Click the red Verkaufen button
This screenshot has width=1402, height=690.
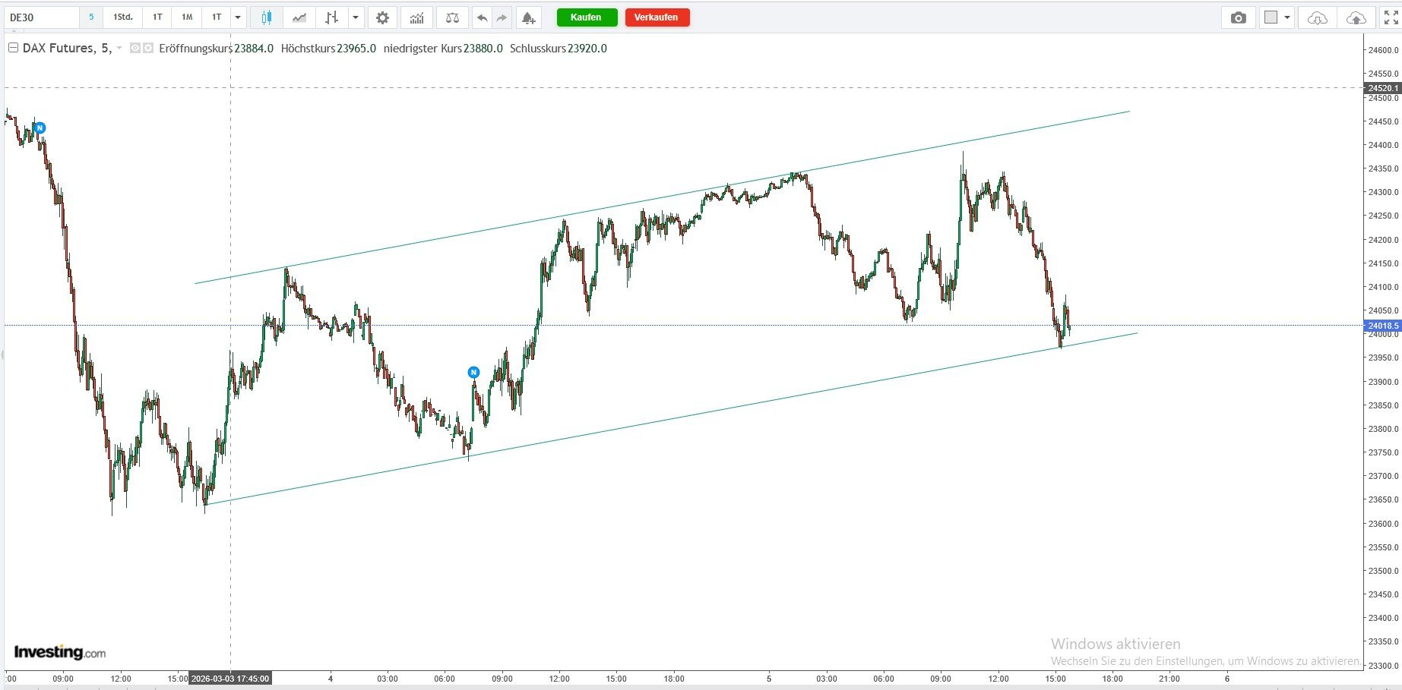pos(657,17)
